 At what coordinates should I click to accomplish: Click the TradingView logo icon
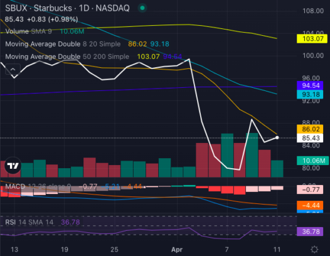(13, 166)
